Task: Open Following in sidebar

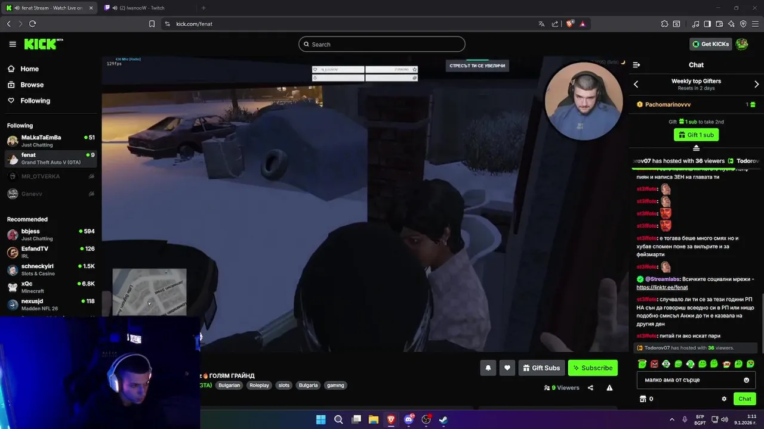Action: [29, 101]
